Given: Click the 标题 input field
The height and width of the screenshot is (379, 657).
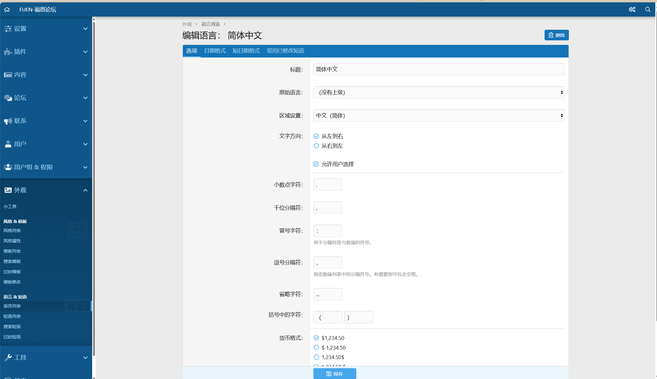Looking at the screenshot, I should point(439,69).
